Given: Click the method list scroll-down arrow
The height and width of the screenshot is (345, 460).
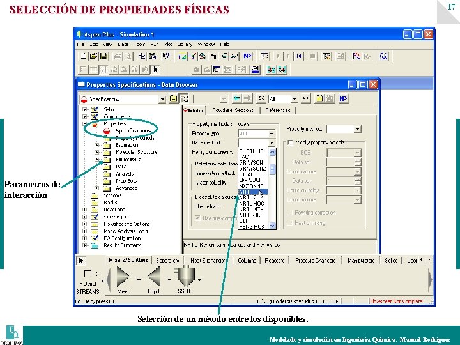Looking at the screenshot, I should (272, 226).
